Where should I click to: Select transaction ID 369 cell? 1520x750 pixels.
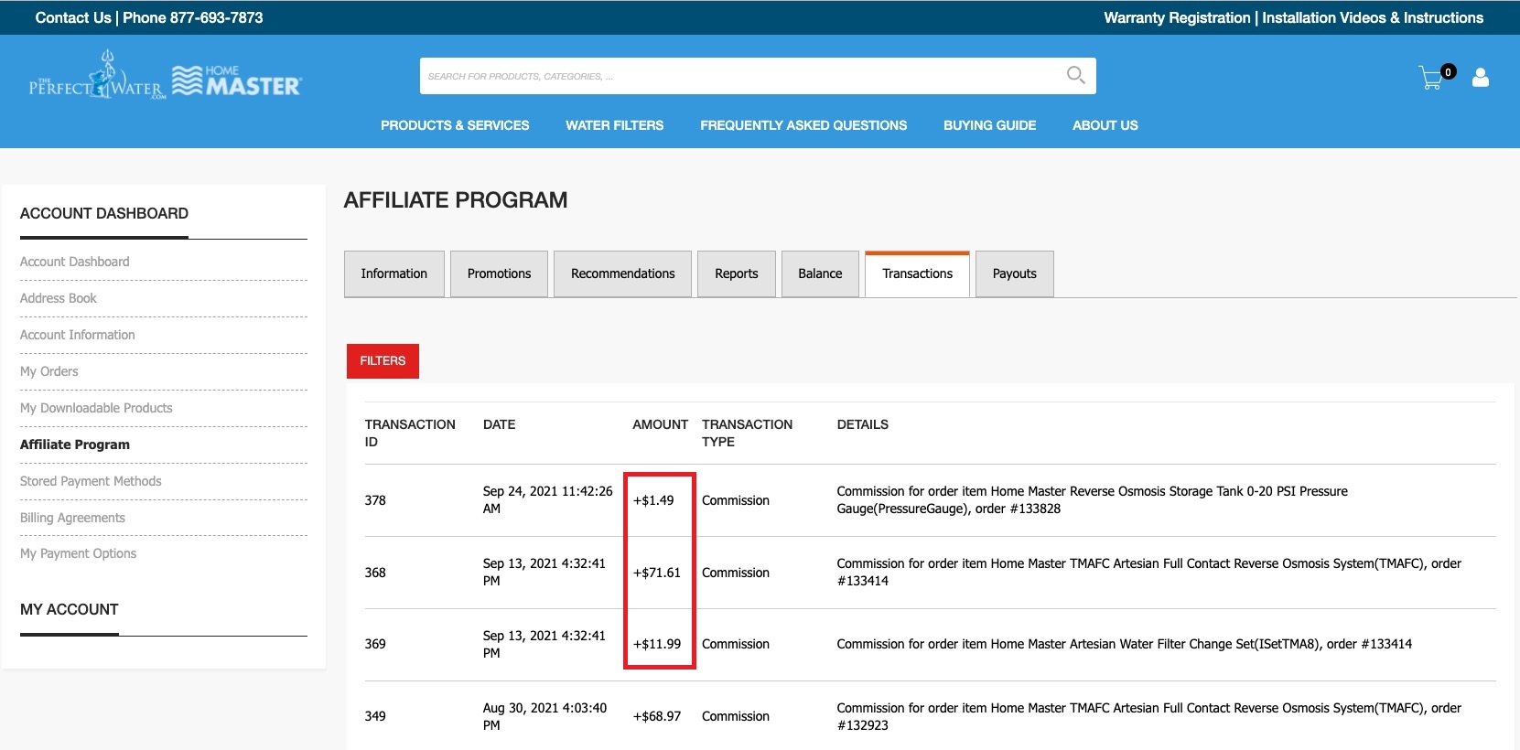[375, 644]
